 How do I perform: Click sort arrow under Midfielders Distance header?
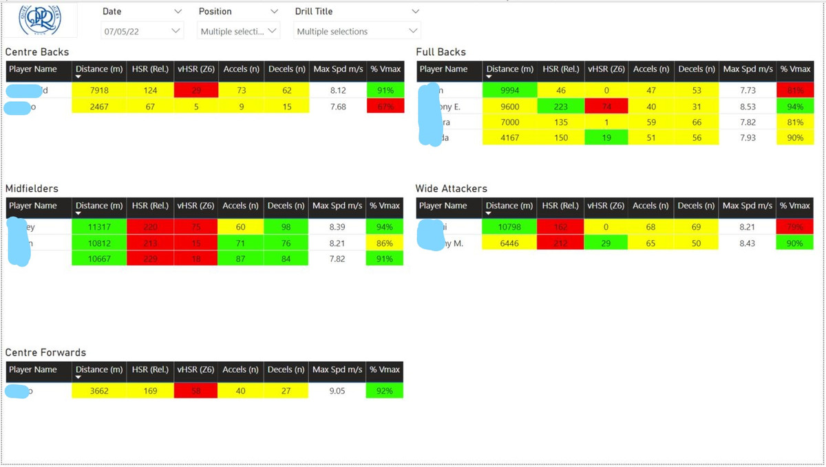pos(78,214)
